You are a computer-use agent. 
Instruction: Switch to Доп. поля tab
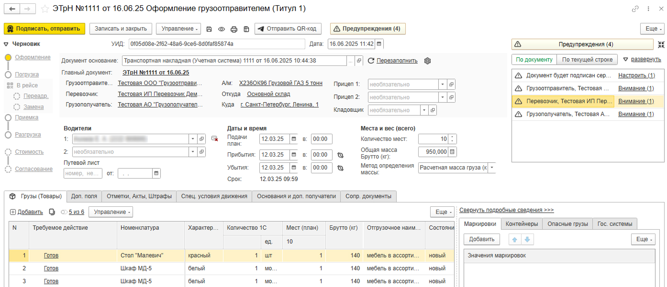[x=84, y=196]
